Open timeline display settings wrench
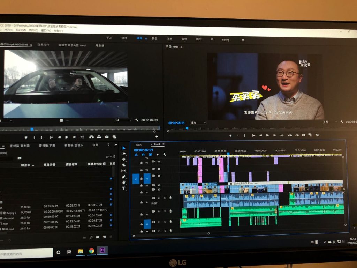 coord(165,155)
